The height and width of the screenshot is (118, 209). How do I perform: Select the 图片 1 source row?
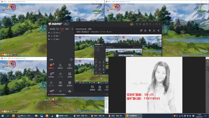pos(61,36)
